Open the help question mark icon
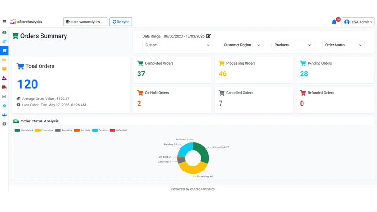The height and width of the screenshot is (212, 377). pos(4,124)
